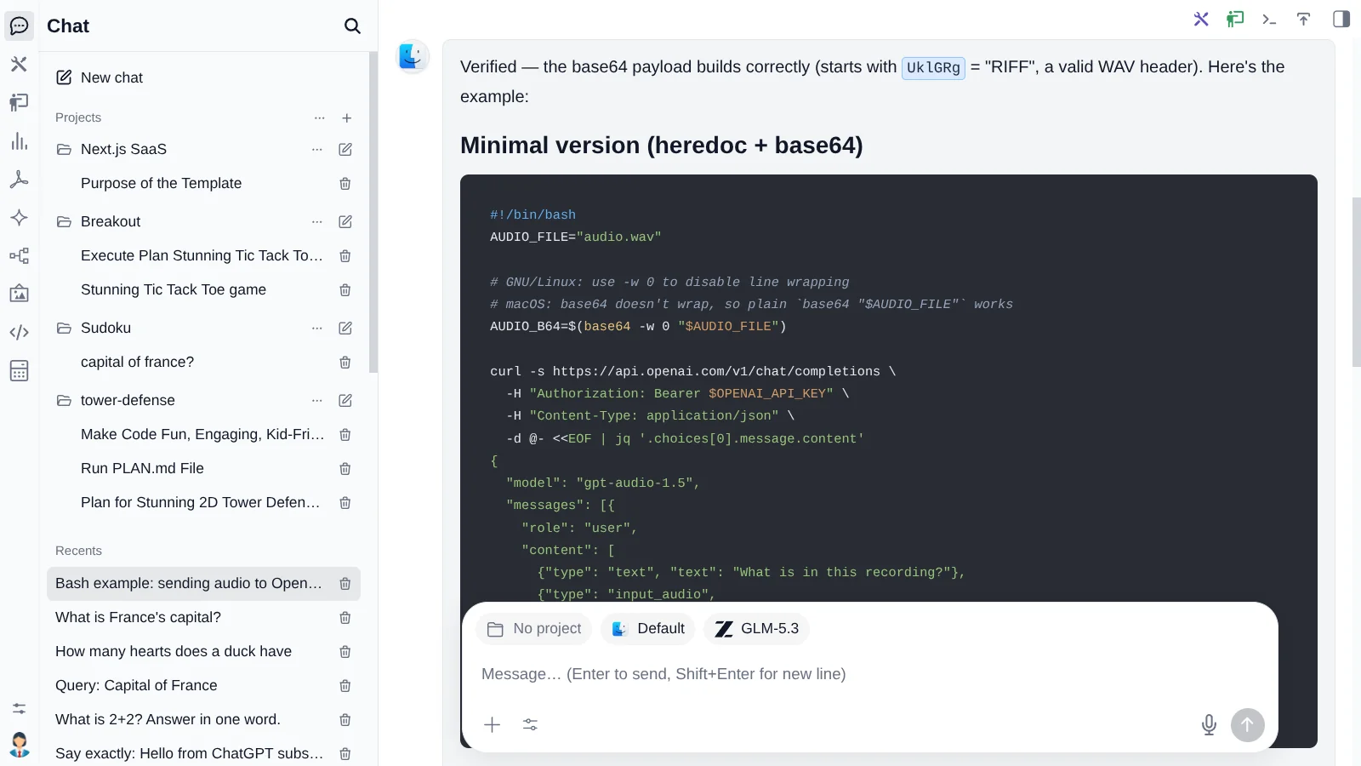The height and width of the screenshot is (766, 1361).
Task: Delete the 'Run PLAN.md File' chat
Action: [345, 469]
